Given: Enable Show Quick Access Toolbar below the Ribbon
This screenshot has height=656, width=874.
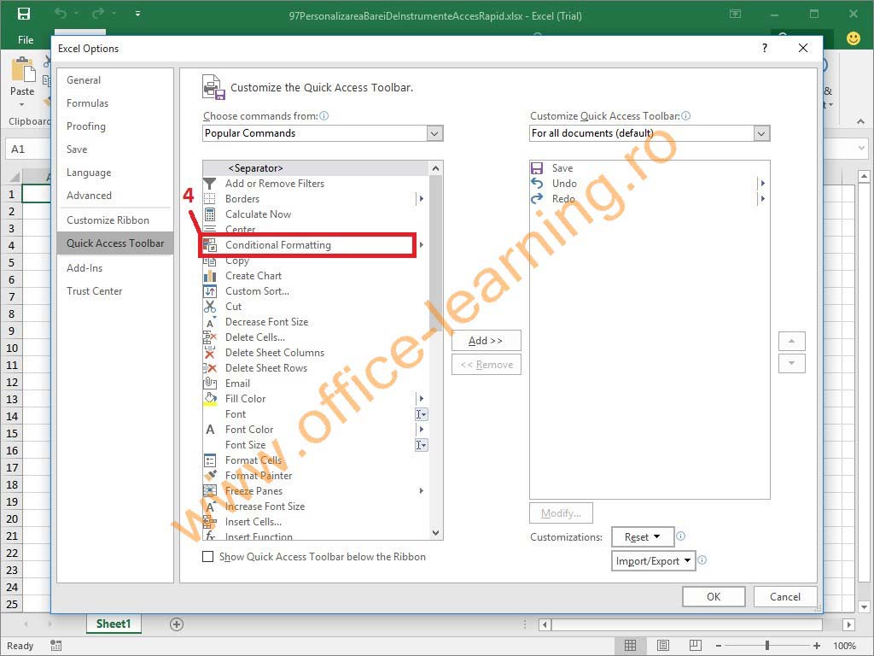Looking at the screenshot, I should (208, 557).
